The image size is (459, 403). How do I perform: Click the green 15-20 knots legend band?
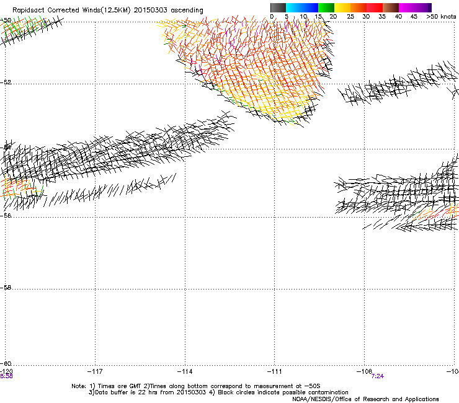326,7
